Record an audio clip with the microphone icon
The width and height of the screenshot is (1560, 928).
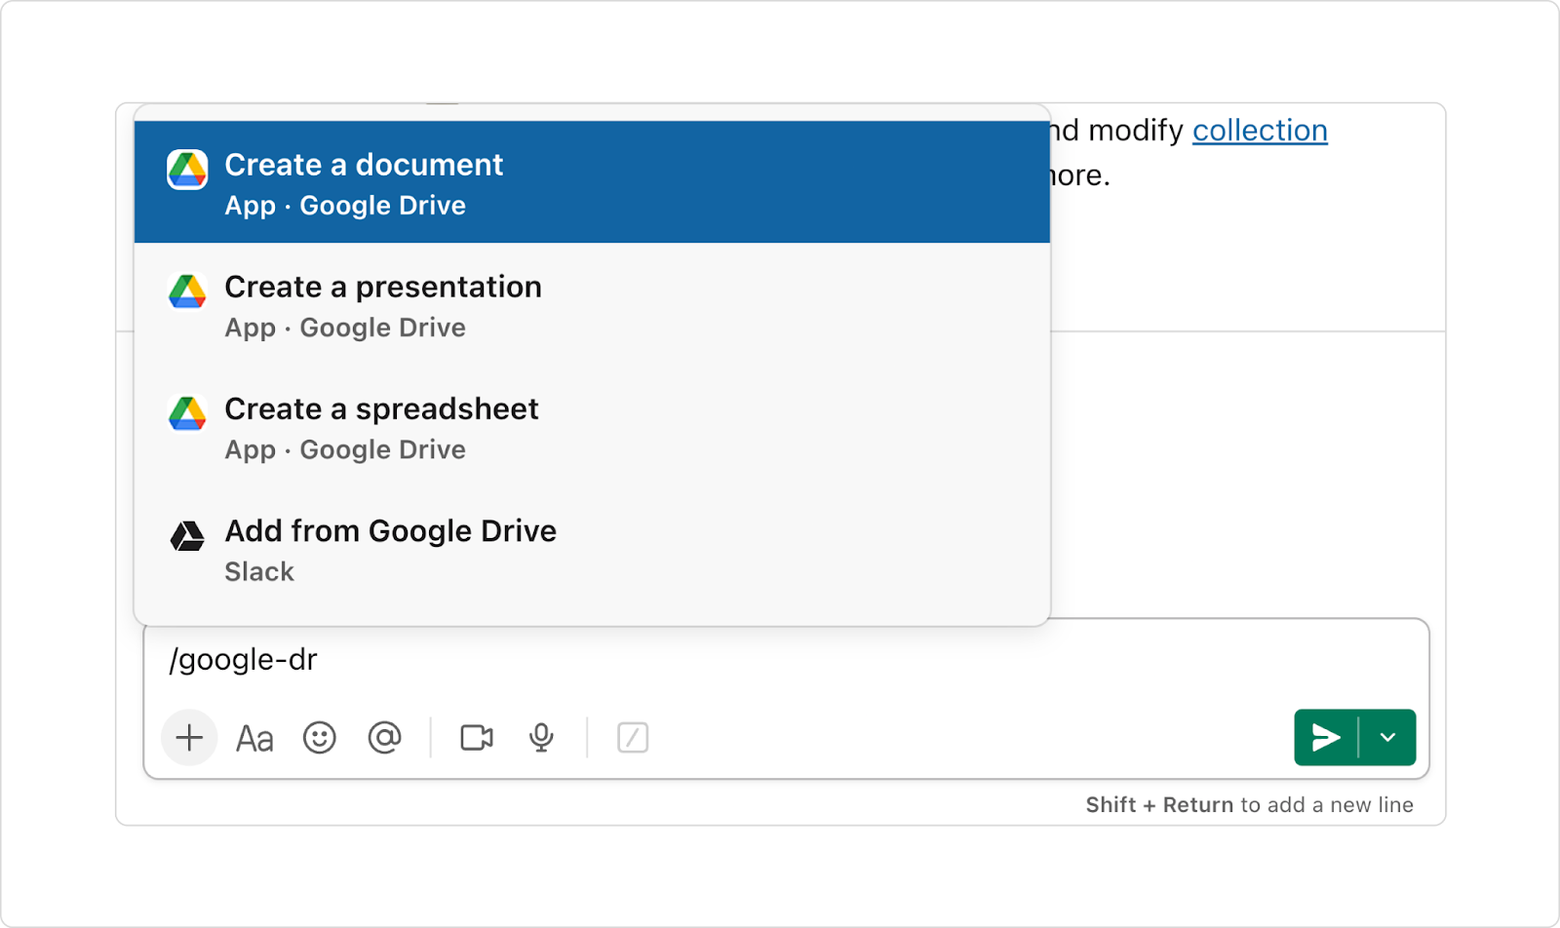point(542,738)
